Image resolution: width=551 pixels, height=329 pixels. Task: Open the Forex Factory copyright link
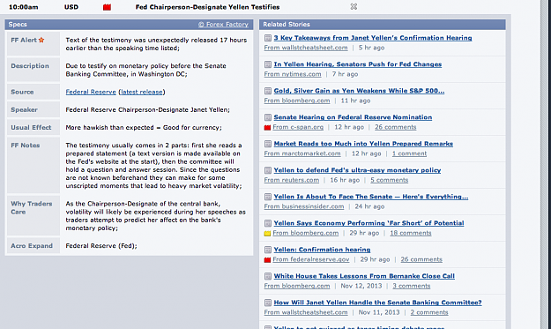coord(223,24)
